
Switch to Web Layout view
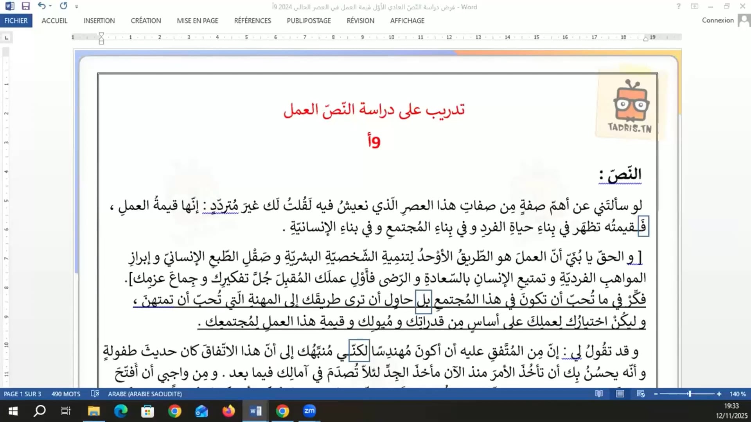pos(641,394)
